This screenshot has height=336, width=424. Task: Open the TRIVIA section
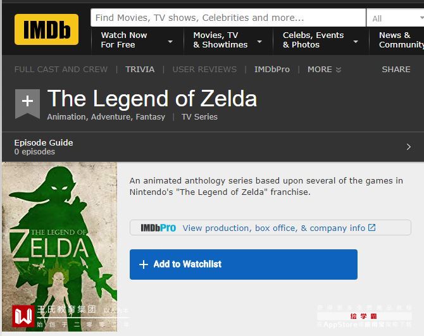point(140,69)
